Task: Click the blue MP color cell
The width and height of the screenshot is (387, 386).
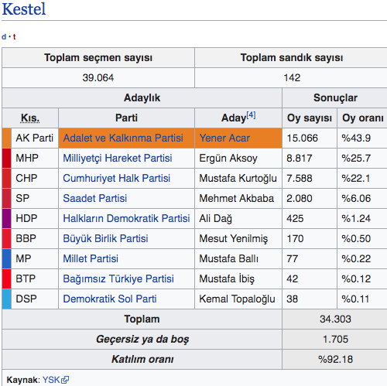Action: pyautogui.click(x=7, y=258)
